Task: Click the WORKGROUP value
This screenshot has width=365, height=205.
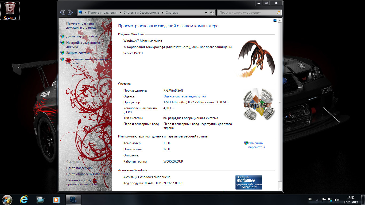Action: coord(173,161)
